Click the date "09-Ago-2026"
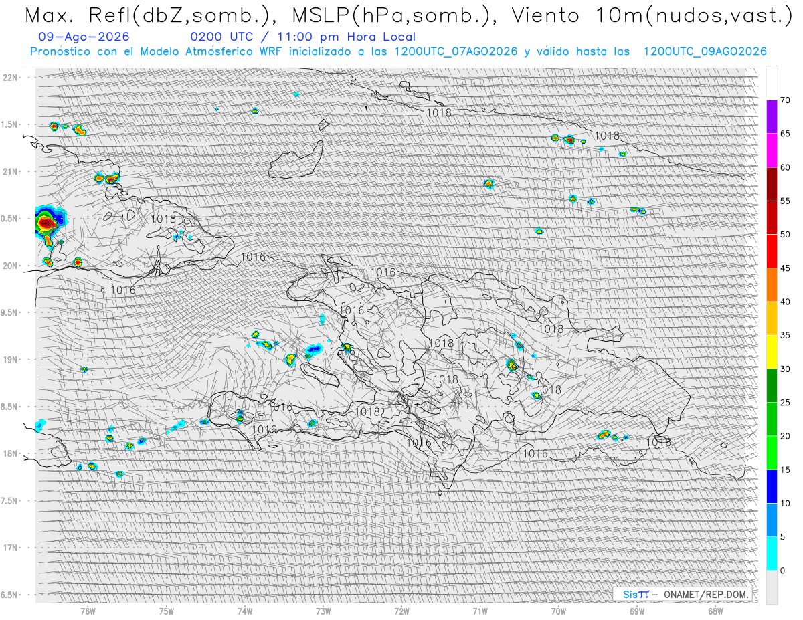Screen dimensions: 803x620 click(x=84, y=37)
